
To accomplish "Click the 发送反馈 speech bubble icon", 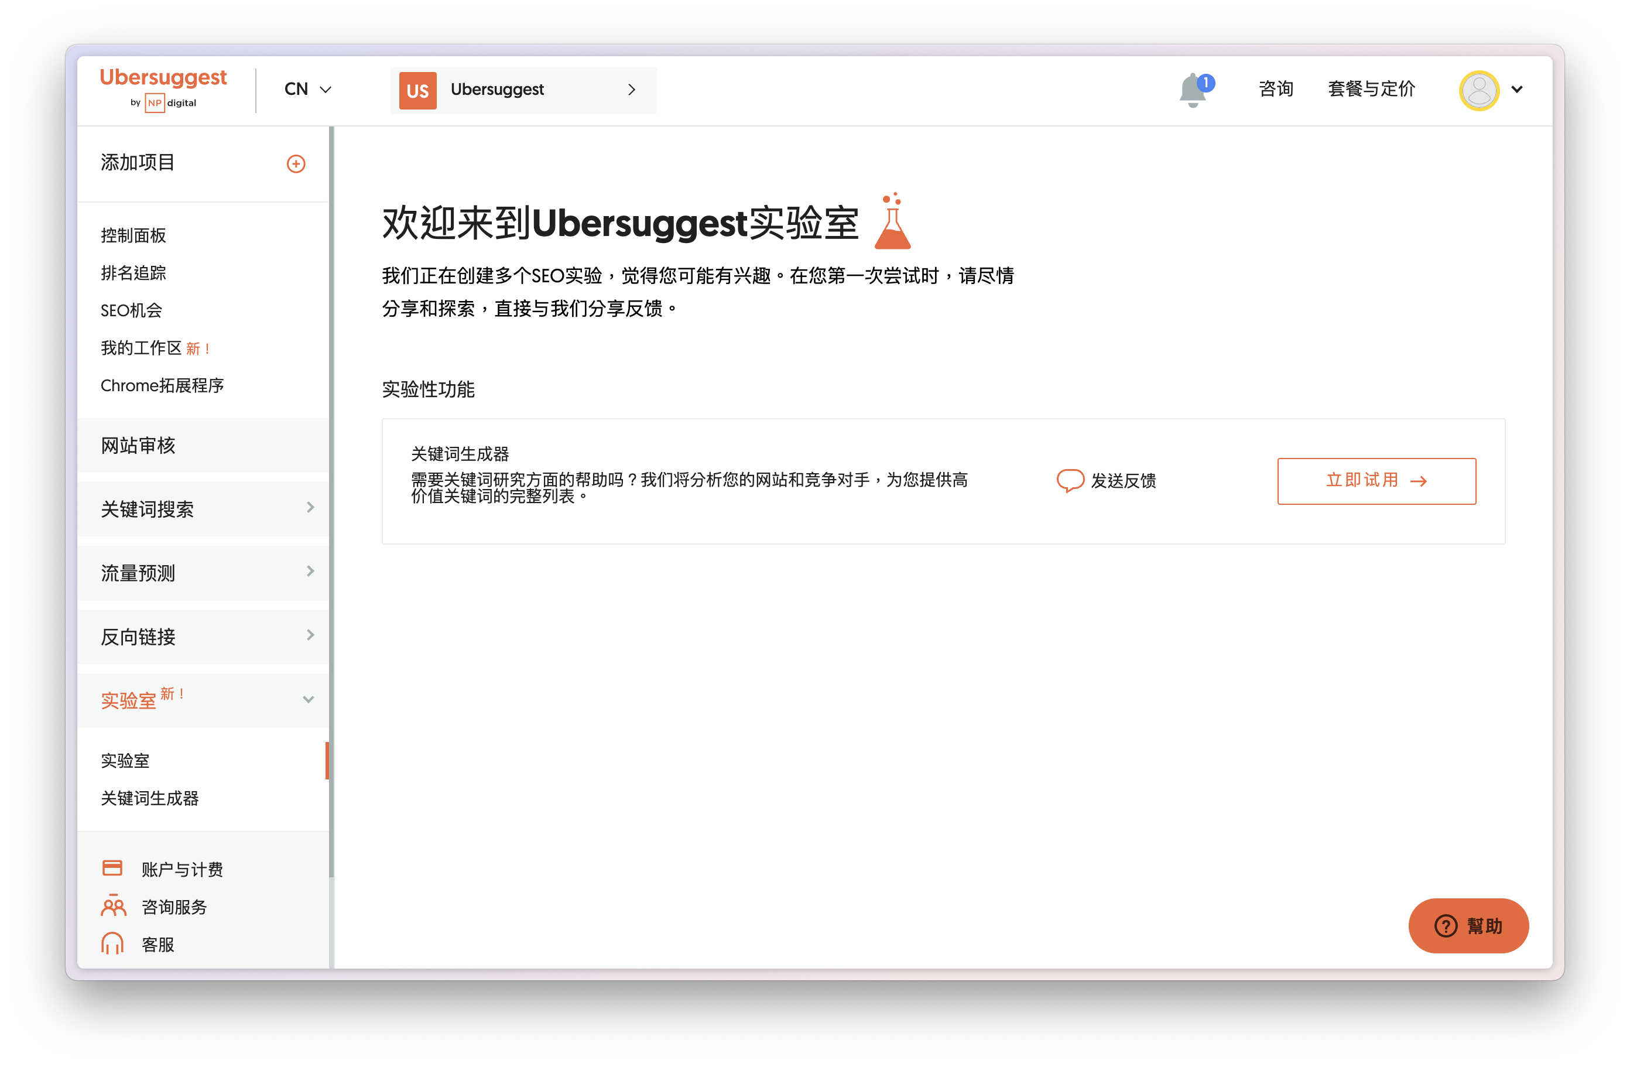I will click(1070, 480).
